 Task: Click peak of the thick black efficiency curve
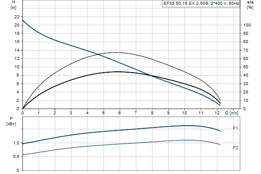pyautogui.click(x=117, y=72)
